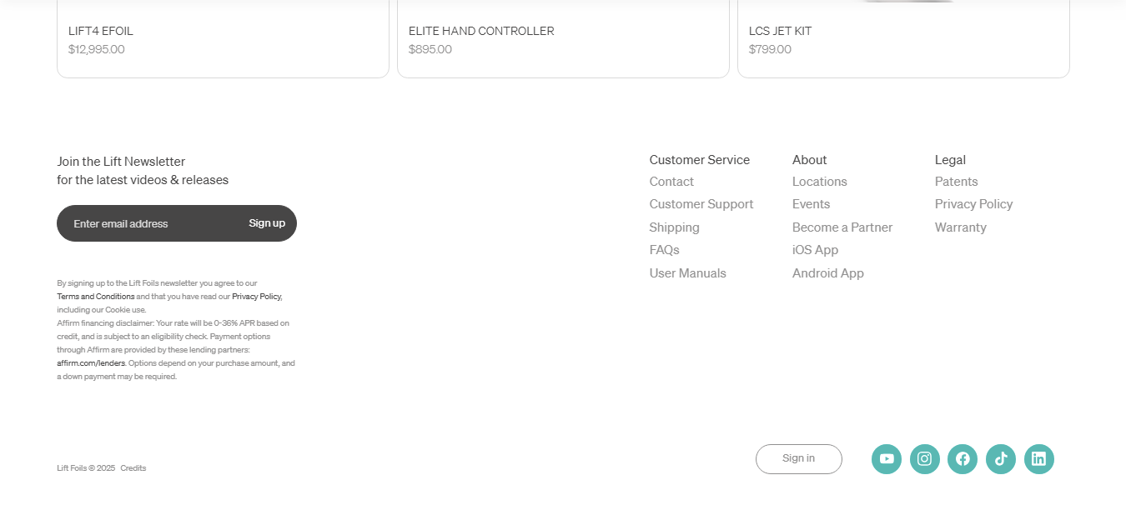Open the Credits link
Image resolution: width=1126 pixels, height=505 pixels.
(133, 468)
